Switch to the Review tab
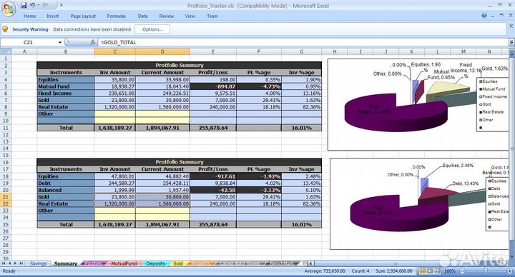This screenshot has width=515, height=277. tap(166, 16)
